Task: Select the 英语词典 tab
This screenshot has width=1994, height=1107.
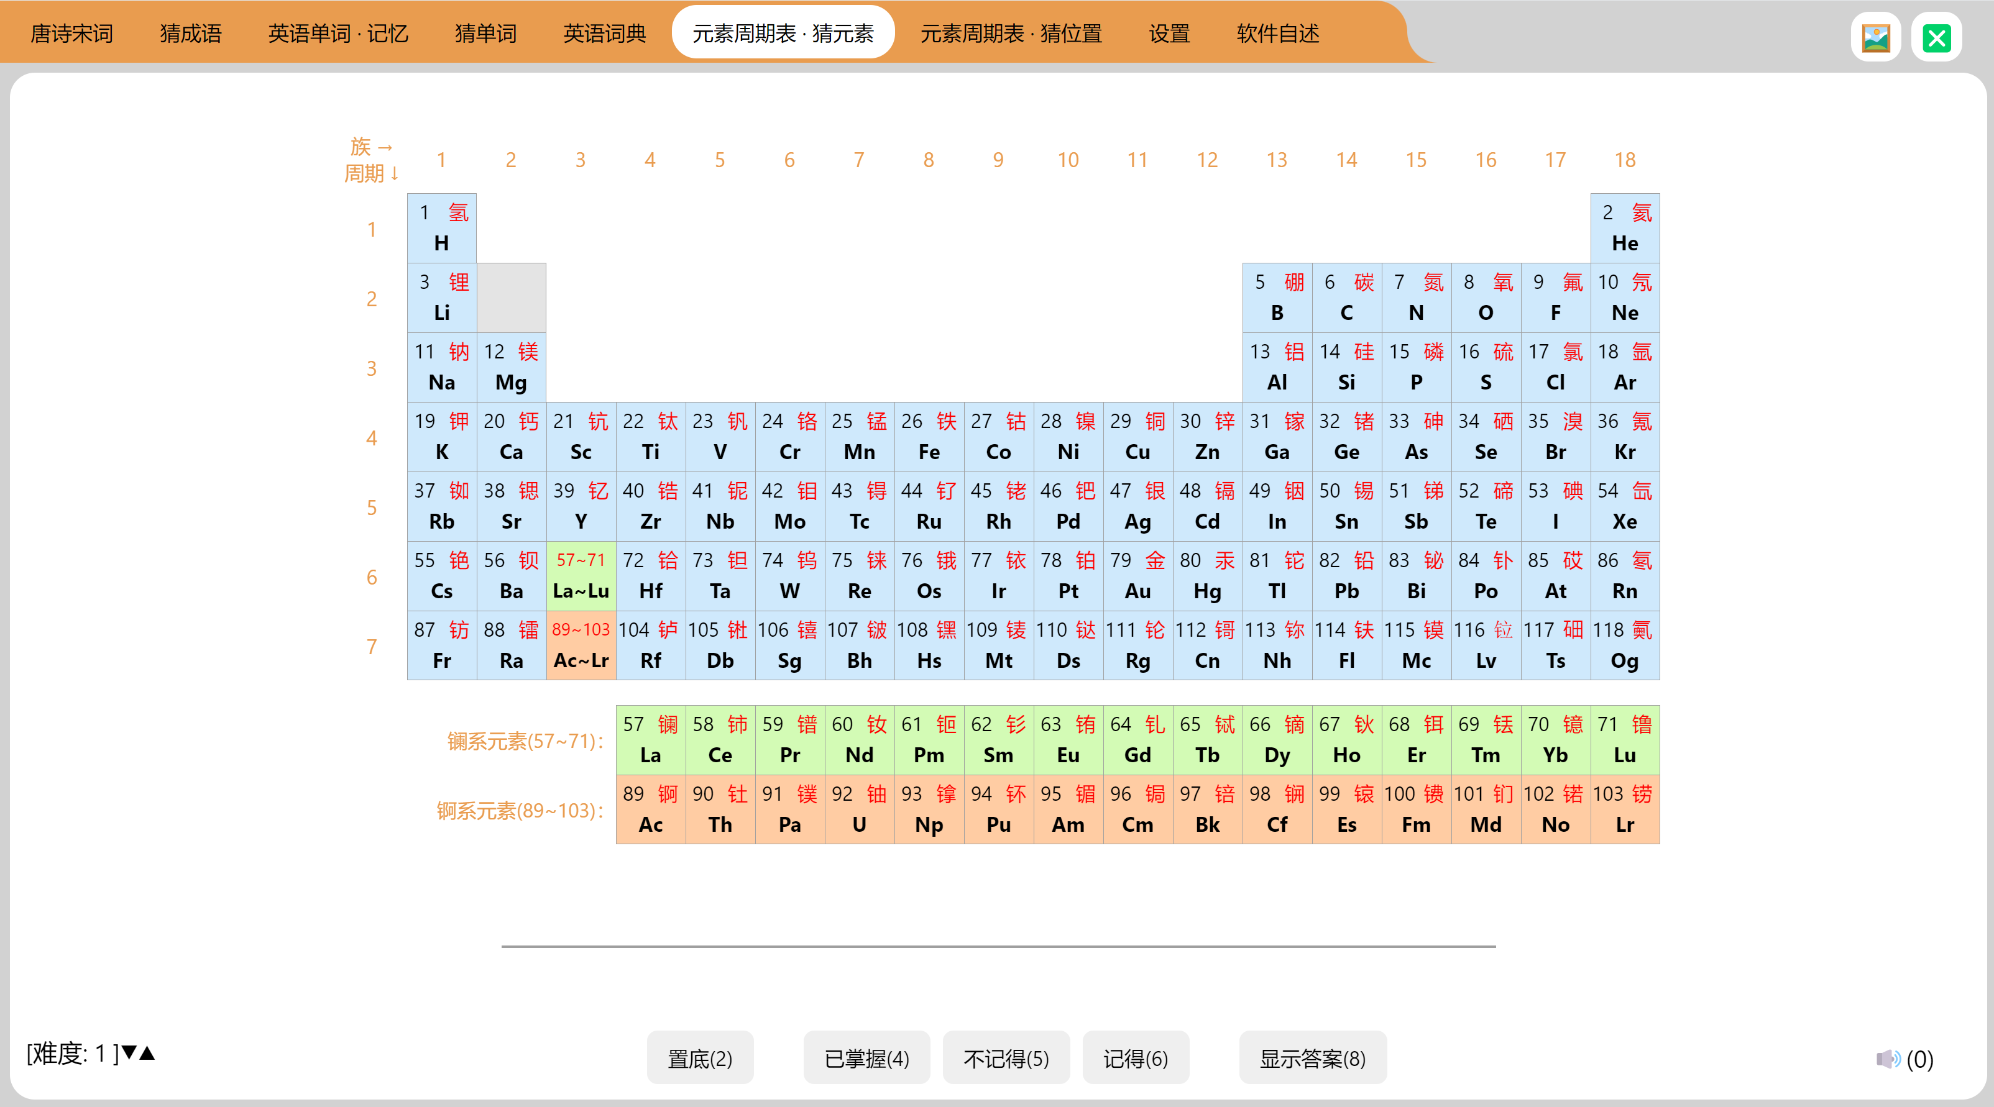Action: (x=604, y=34)
